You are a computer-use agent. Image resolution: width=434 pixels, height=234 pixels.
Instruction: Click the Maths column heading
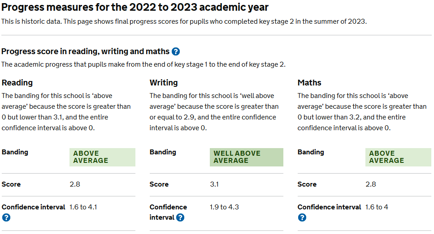(309, 83)
